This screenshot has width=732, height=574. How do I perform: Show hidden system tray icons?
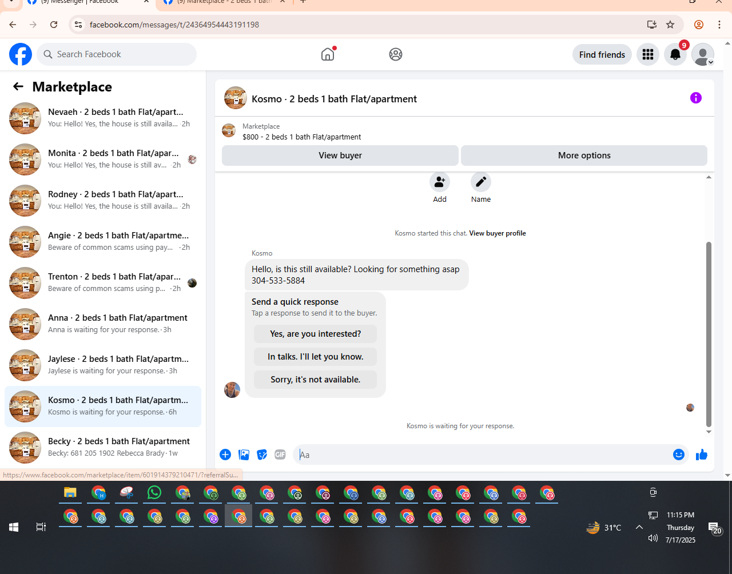pos(639,527)
